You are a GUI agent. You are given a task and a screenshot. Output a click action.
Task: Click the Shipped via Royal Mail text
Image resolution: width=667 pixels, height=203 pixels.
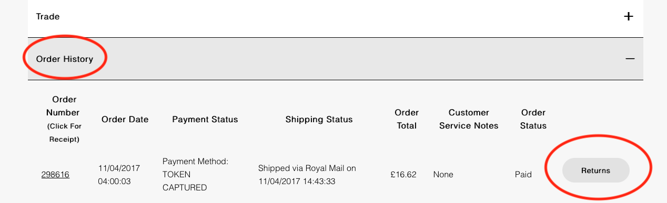click(307, 175)
